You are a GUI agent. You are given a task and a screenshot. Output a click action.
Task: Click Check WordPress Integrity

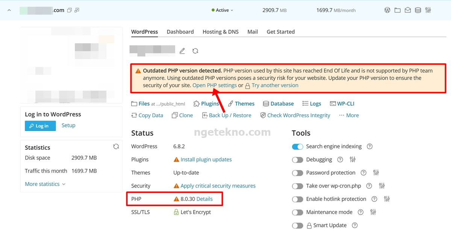(295, 115)
